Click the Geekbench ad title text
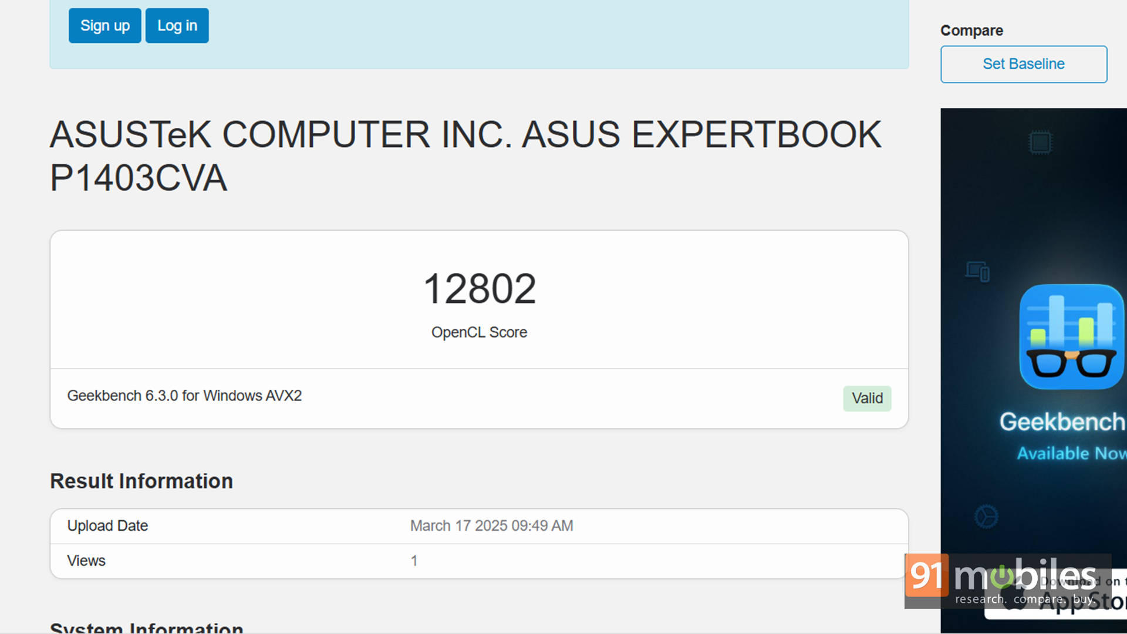The width and height of the screenshot is (1127, 634). [x=1062, y=421]
